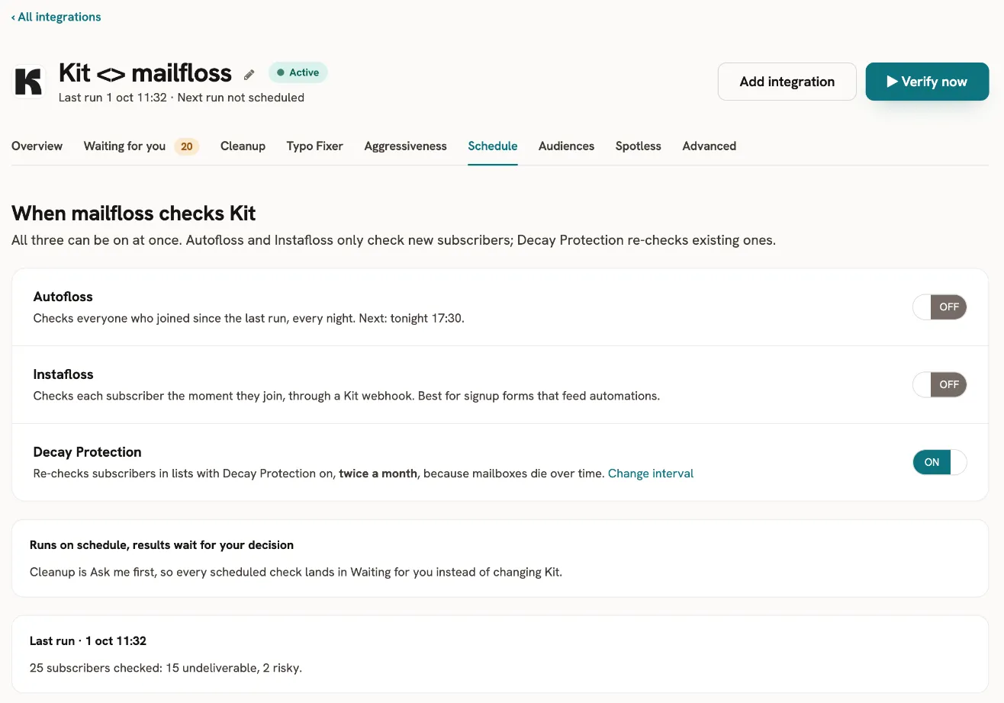Click the Change interval link
The width and height of the screenshot is (1004, 703).
click(x=651, y=473)
